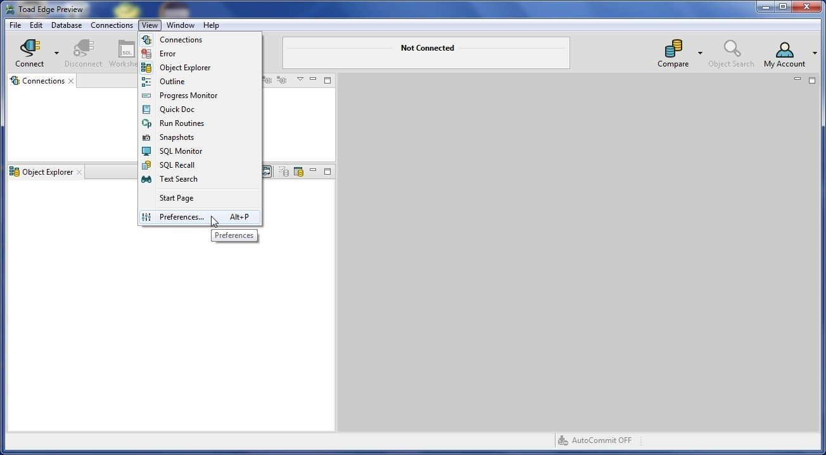Image resolution: width=826 pixels, height=455 pixels.
Task: Switch to the Object Explorer panel tab
Action: (47, 172)
